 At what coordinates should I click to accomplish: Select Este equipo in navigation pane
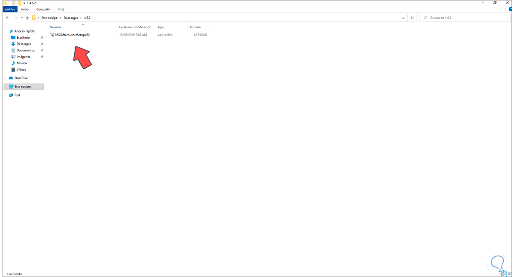coord(24,87)
